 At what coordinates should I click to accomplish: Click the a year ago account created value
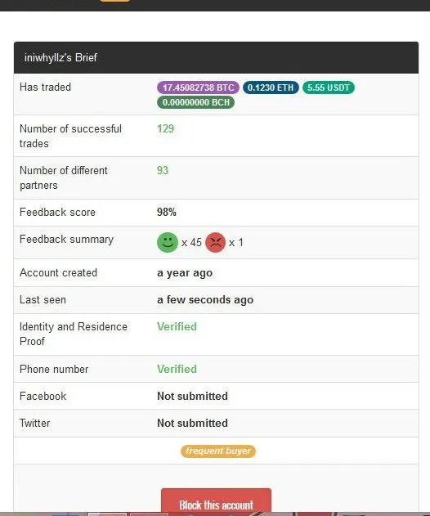point(185,273)
